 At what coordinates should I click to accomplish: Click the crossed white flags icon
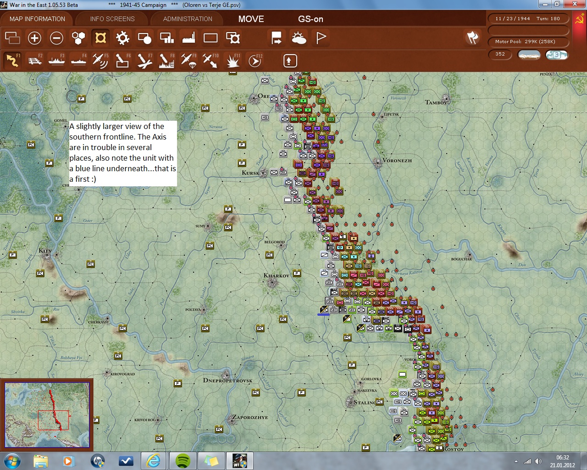click(x=472, y=38)
